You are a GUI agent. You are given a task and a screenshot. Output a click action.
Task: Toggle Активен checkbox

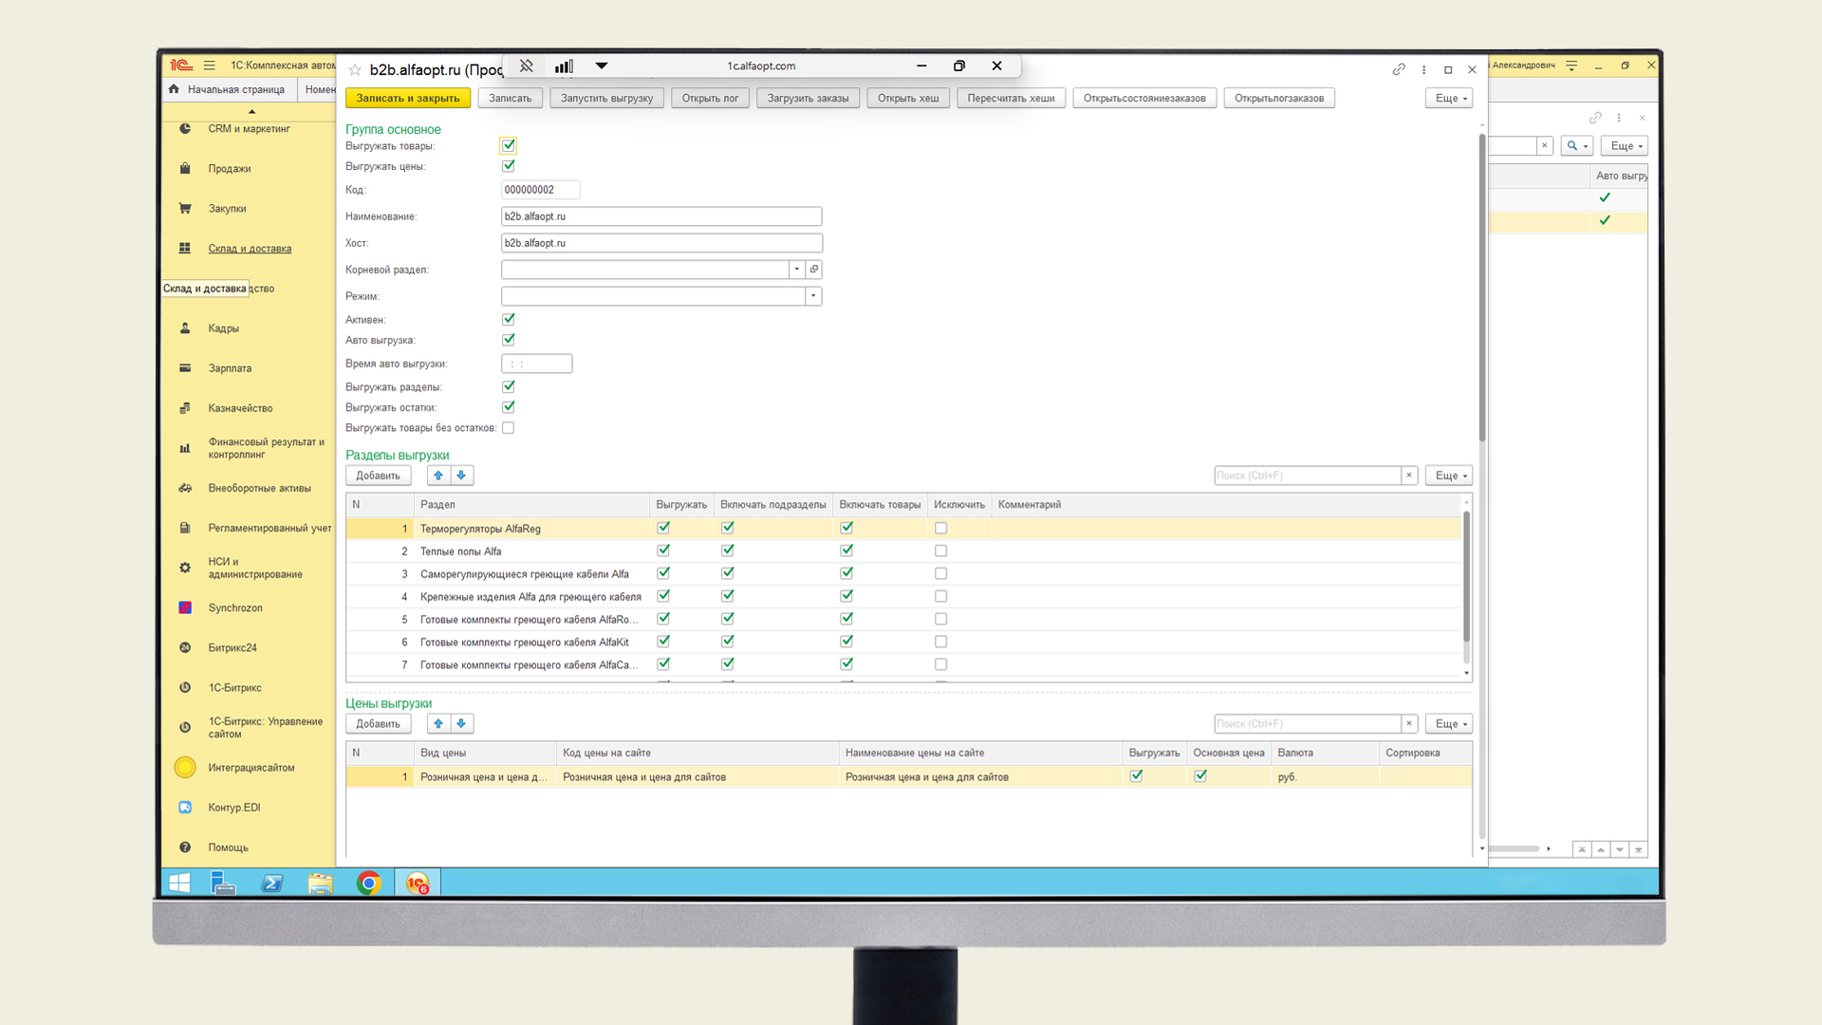tap(509, 319)
